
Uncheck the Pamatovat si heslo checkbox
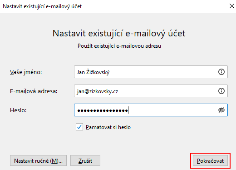click(79, 127)
